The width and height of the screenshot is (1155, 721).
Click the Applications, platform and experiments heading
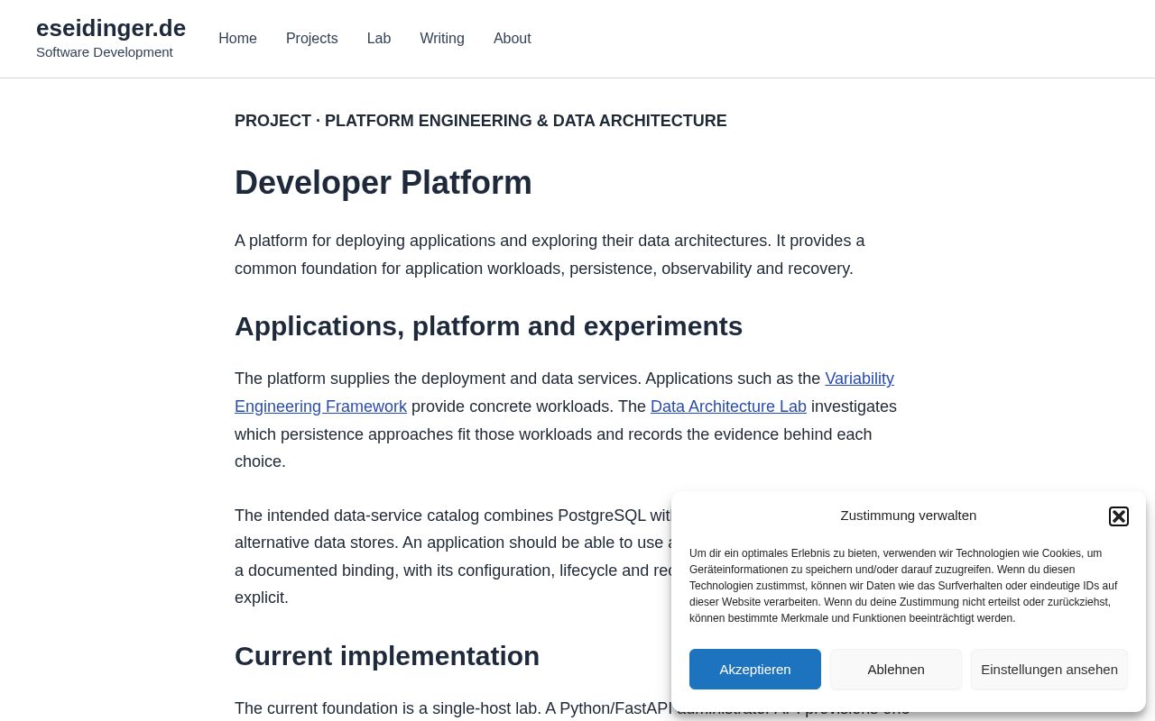click(488, 326)
